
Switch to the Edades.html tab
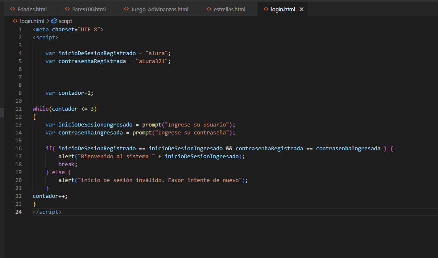(x=32, y=9)
